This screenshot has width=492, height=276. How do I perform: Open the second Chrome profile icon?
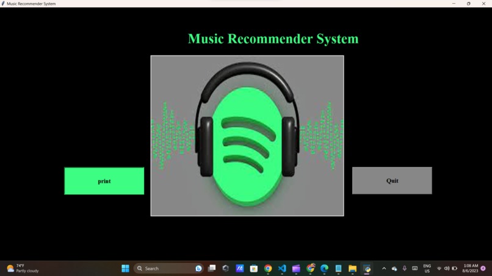(x=310, y=268)
